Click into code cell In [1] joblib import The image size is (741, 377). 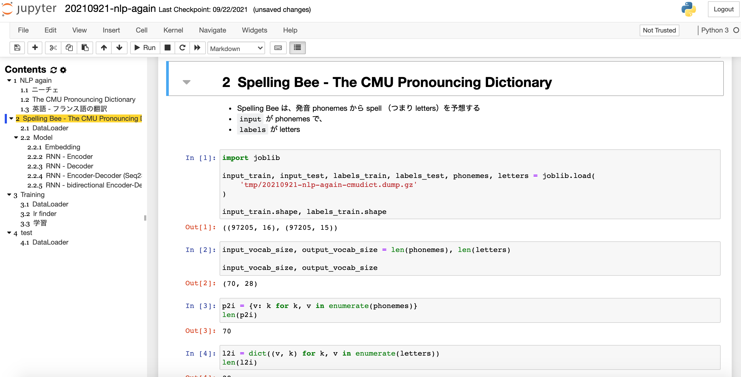470,184
